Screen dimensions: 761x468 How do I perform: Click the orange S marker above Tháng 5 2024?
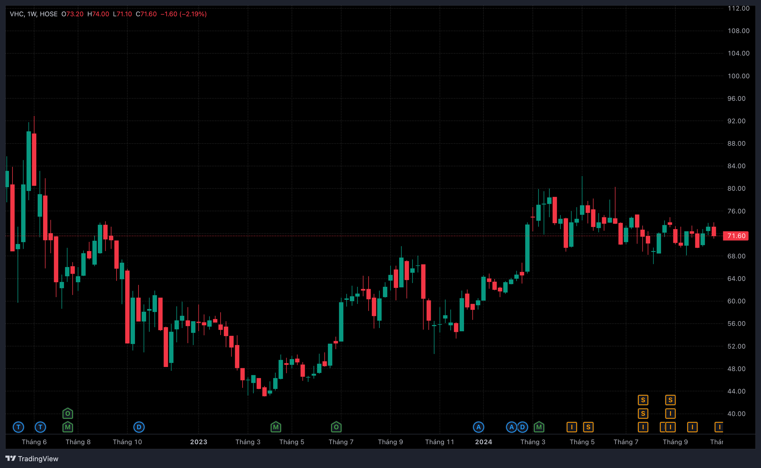(x=588, y=427)
